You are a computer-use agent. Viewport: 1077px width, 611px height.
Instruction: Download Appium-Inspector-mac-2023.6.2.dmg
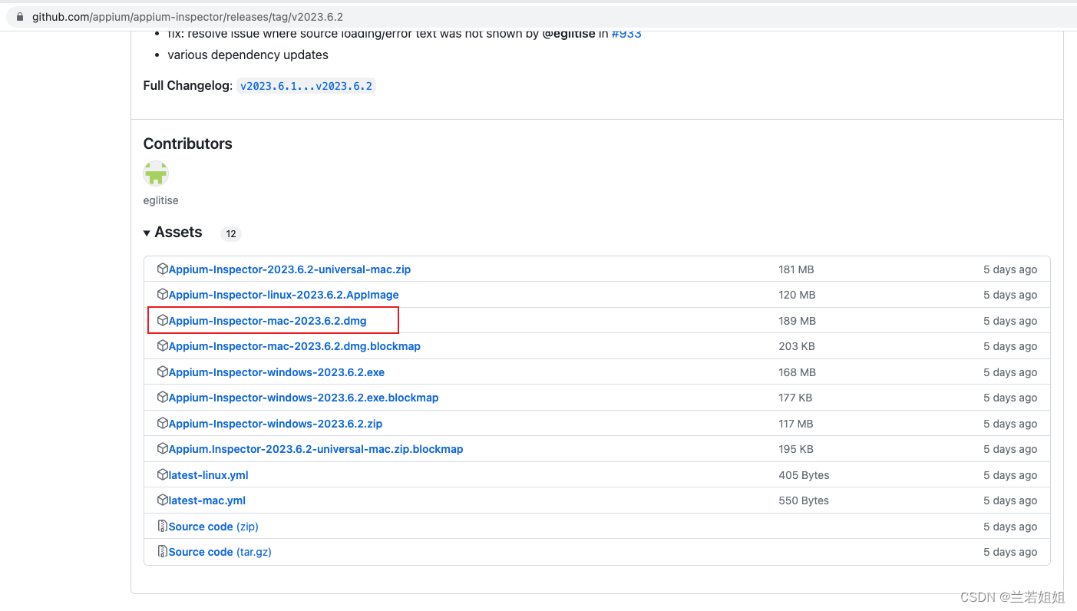(267, 321)
